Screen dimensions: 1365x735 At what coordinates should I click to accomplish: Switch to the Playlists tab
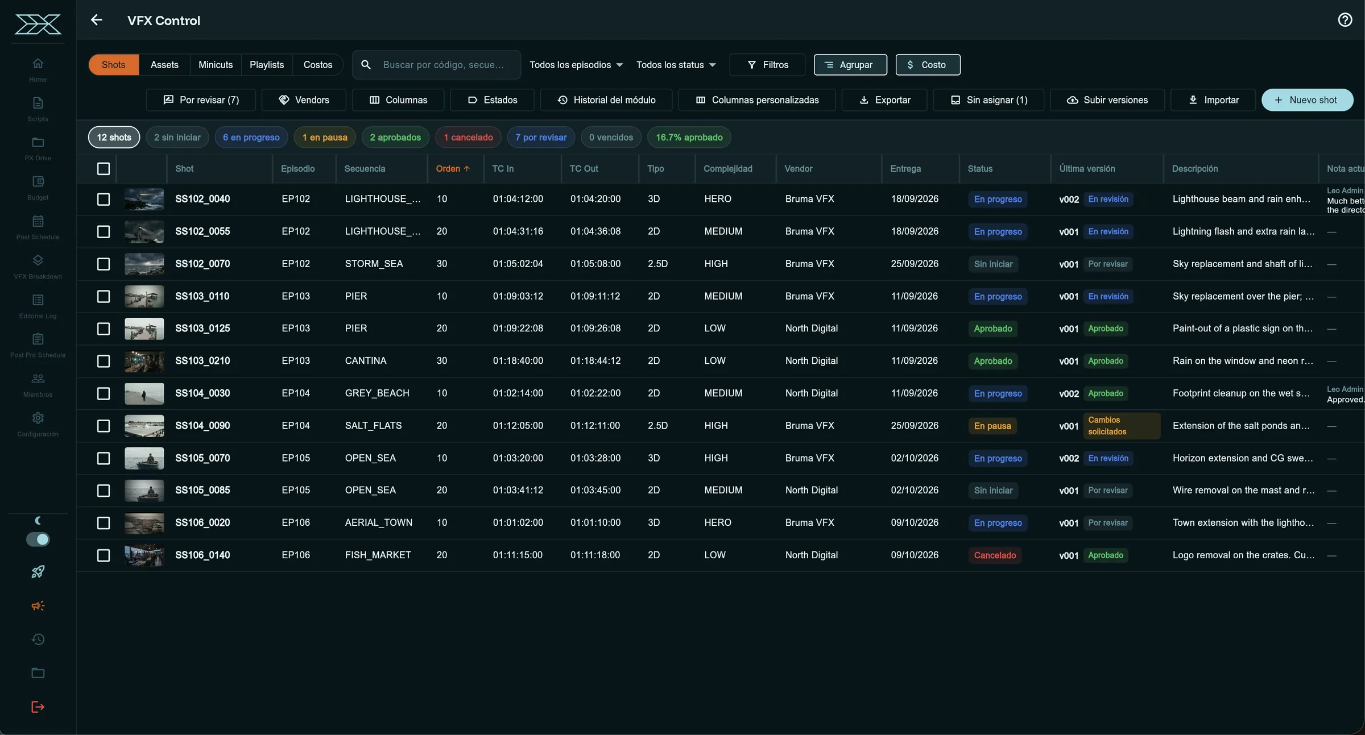pos(267,65)
